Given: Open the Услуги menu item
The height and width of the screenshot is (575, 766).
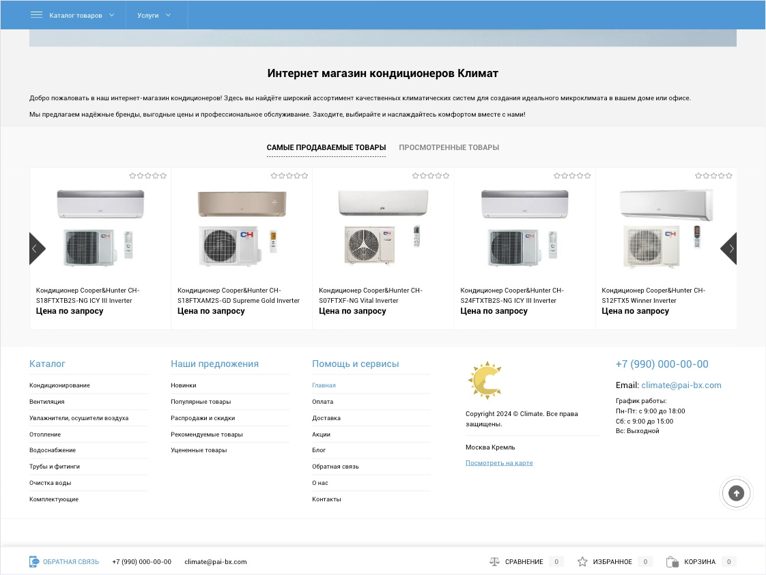Looking at the screenshot, I should pos(147,15).
